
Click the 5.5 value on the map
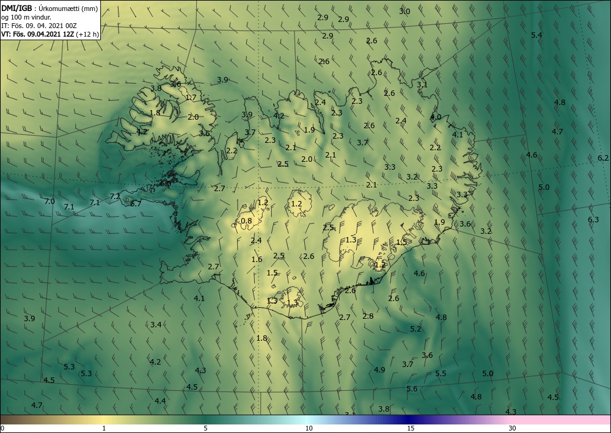(441, 373)
